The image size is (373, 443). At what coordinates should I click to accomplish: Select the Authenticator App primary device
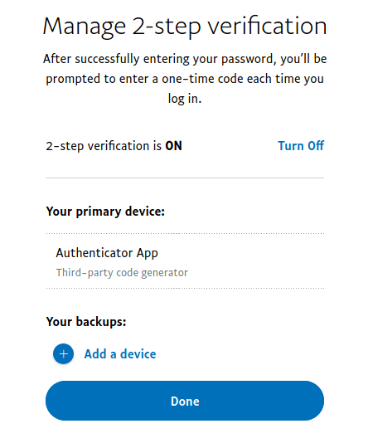tap(185, 261)
